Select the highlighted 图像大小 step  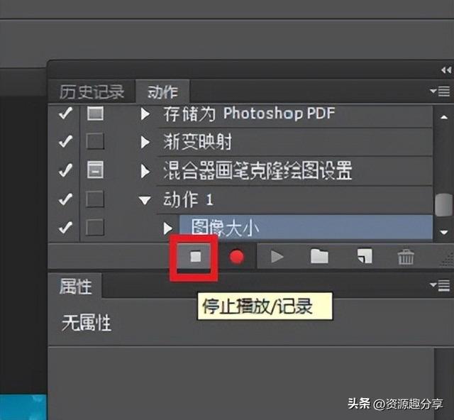pyautogui.click(x=306, y=228)
